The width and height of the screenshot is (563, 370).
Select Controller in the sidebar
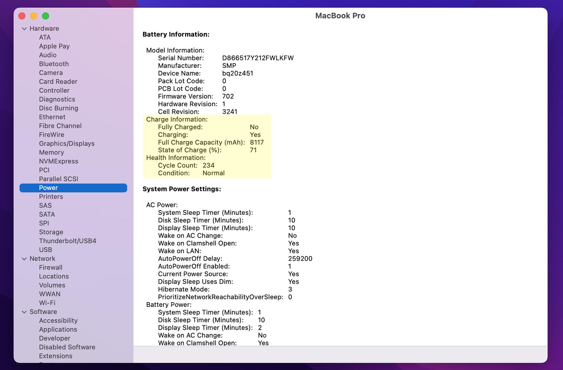coord(54,91)
